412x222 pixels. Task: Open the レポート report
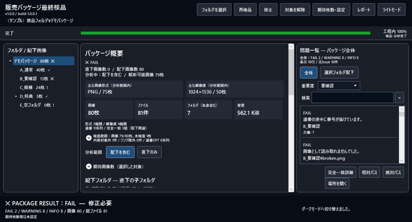(364, 10)
